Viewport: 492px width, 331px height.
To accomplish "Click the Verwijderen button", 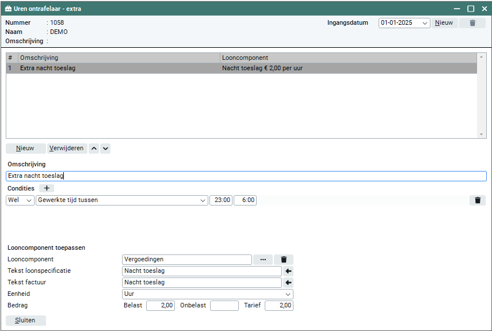I will click(67, 149).
